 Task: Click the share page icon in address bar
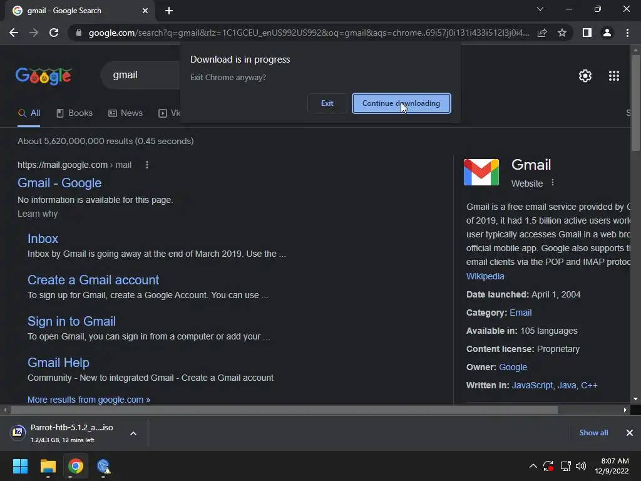click(x=542, y=33)
